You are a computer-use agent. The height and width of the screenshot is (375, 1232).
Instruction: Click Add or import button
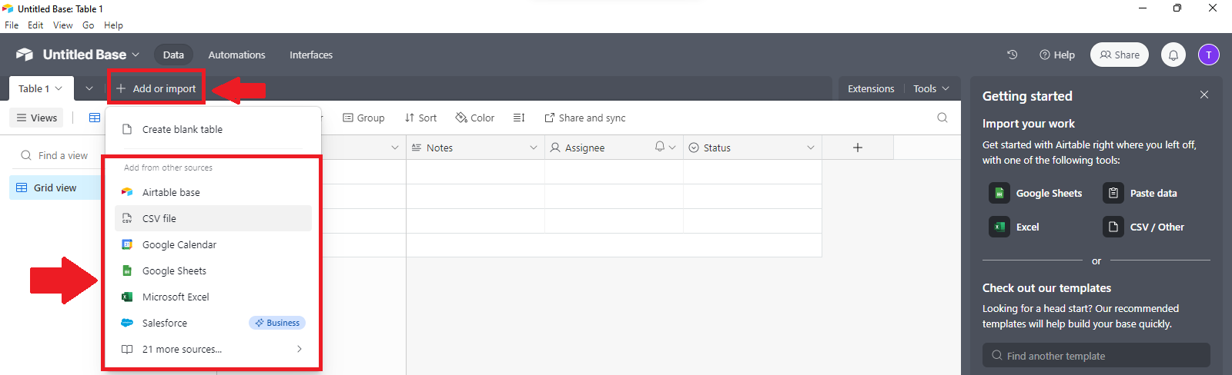156,88
